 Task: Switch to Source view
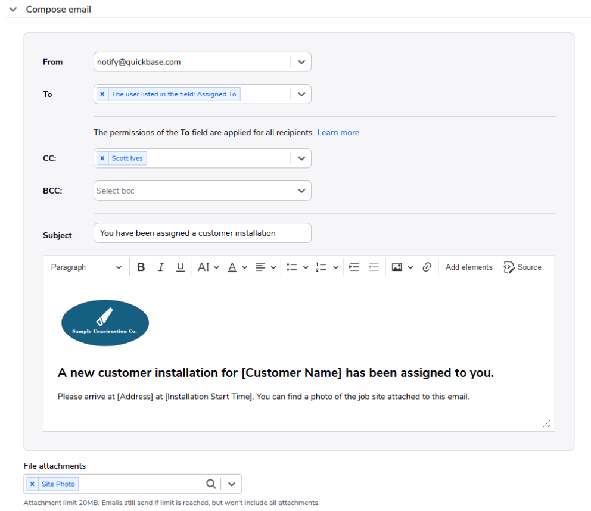pos(522,267)
